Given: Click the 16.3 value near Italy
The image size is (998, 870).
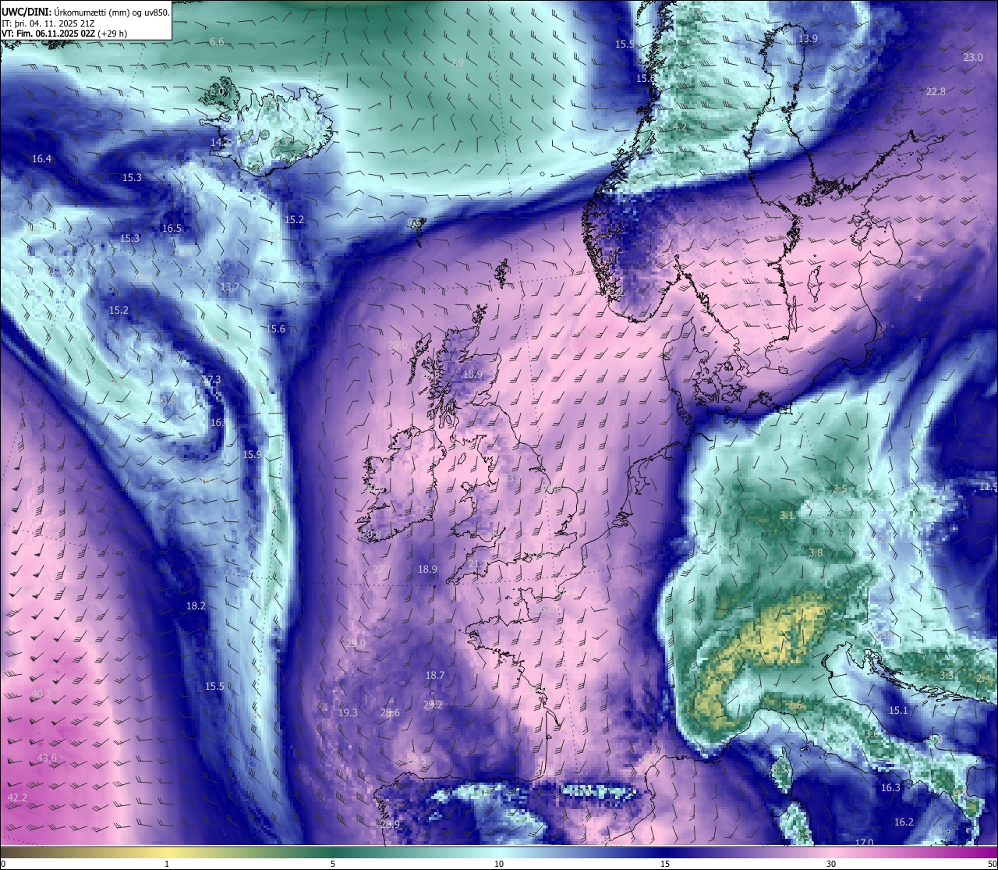Looking at the screenshot, I should (890, 788).
